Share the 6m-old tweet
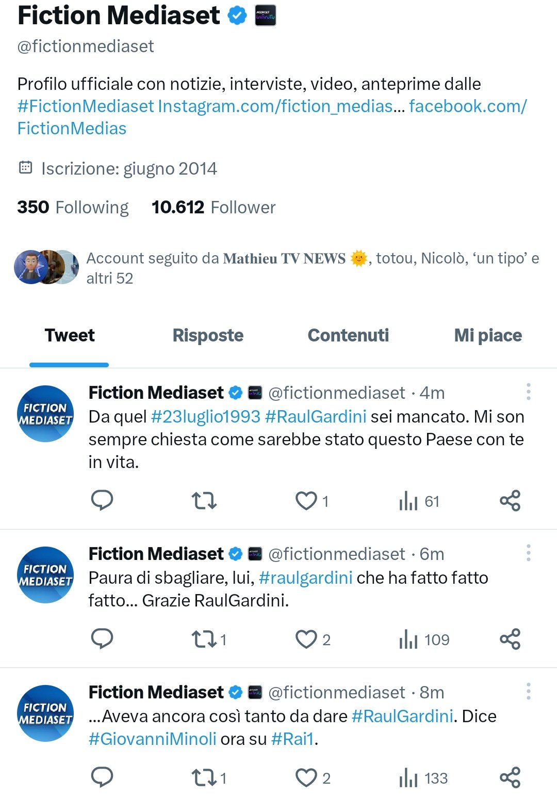Screen dimensions: 557x810 [x=510, y=639]
